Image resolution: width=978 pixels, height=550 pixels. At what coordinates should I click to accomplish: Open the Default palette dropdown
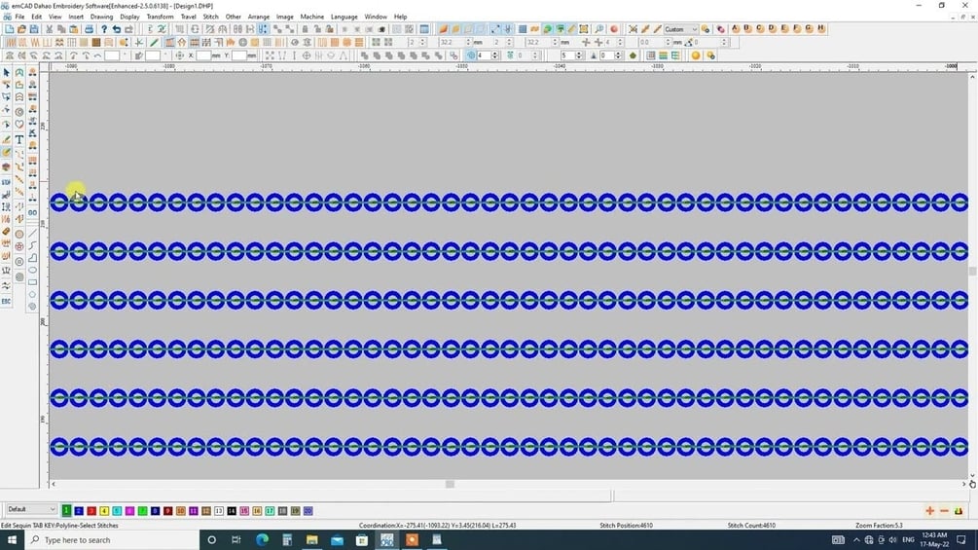click(x=31, y=509)
